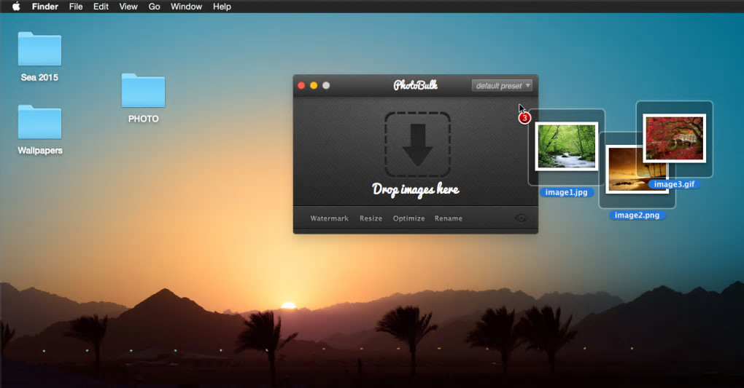Minimize the PhotoBulk window with yellow button
744x388 pixels.
tap(314, 86)
